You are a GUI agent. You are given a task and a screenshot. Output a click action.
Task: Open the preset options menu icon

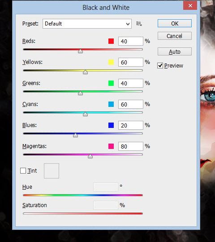tap(139, 24)
